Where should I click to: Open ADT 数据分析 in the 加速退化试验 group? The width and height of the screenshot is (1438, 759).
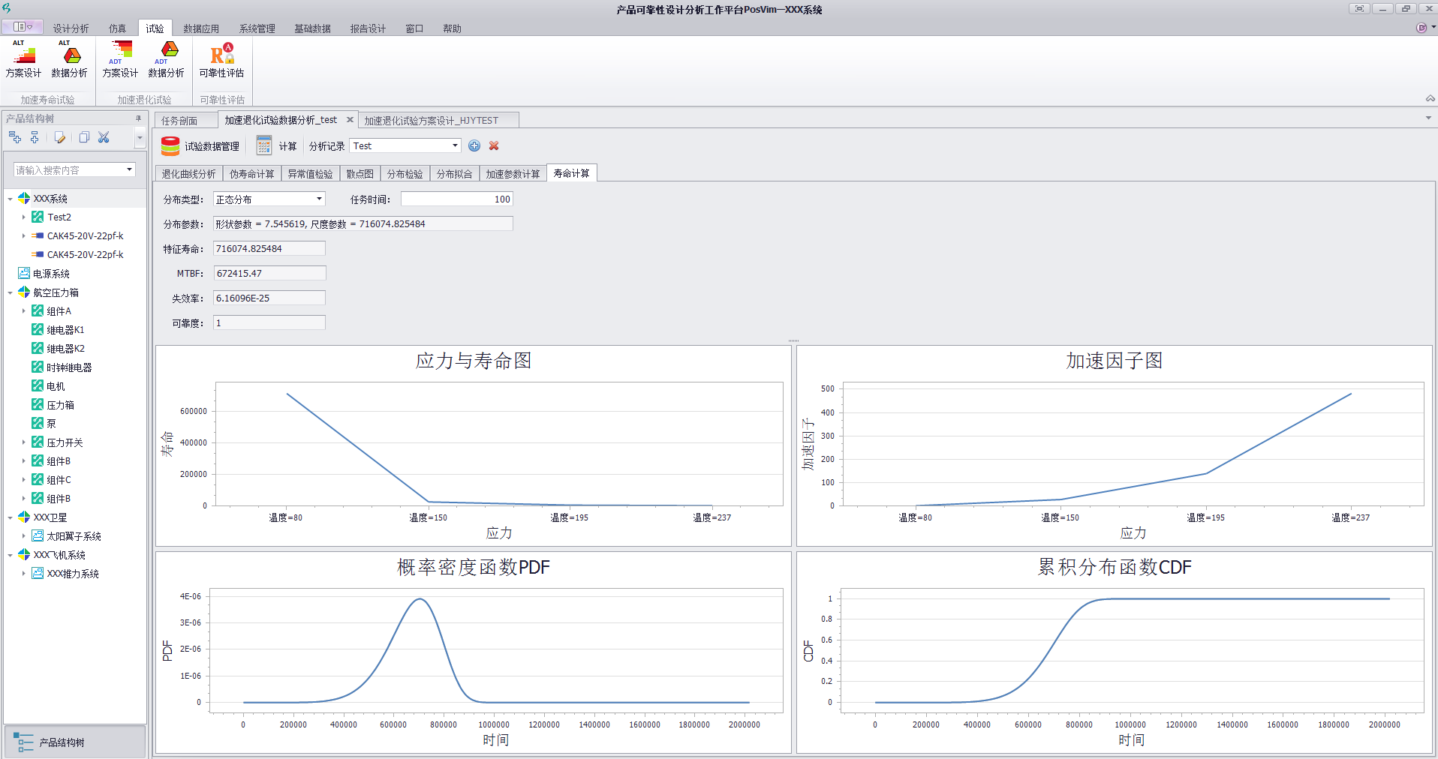[x=166, y=60]
